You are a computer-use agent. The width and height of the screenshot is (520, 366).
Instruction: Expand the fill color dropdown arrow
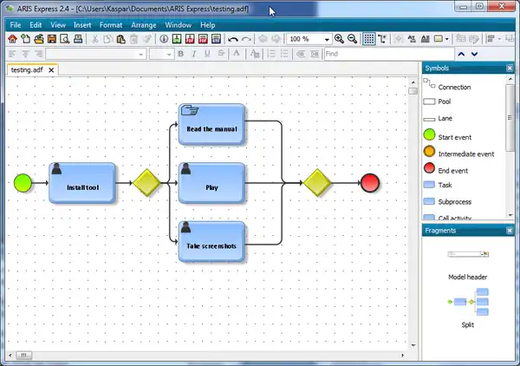[x=447, y=39]
